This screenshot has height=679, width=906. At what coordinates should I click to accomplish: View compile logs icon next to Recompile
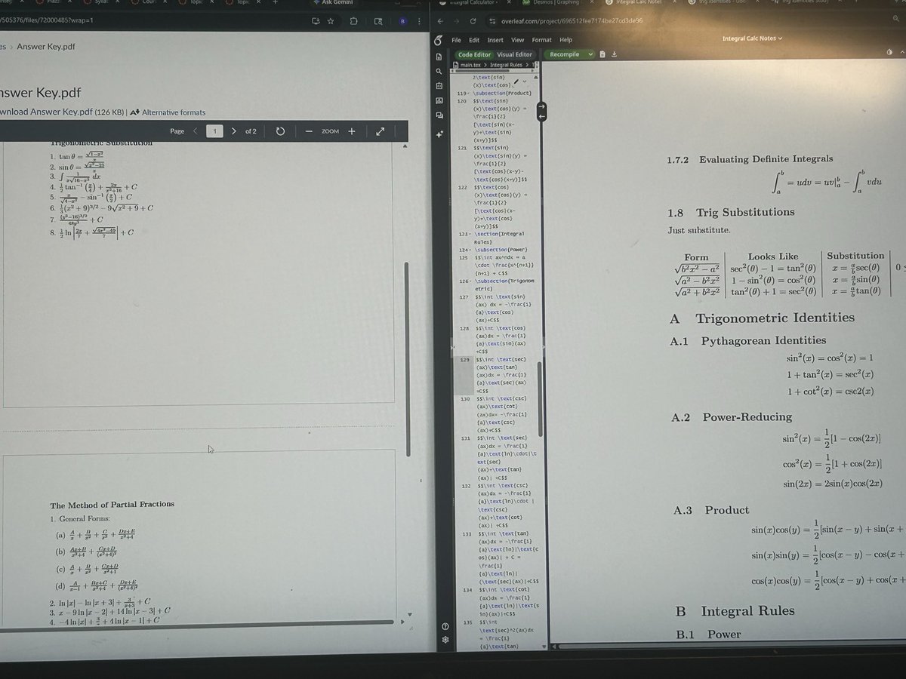pyautogui.click(x=602, y=54)
